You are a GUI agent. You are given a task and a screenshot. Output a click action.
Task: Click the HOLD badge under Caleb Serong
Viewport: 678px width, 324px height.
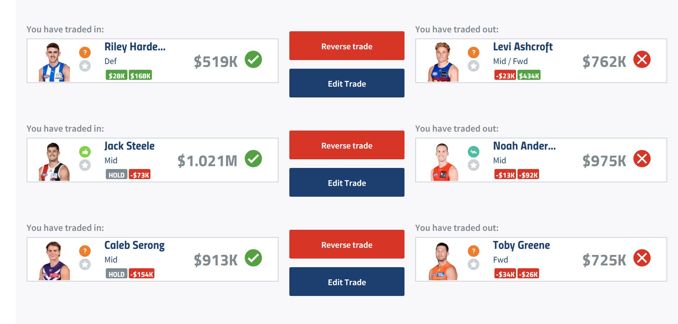tap(116, 274)
